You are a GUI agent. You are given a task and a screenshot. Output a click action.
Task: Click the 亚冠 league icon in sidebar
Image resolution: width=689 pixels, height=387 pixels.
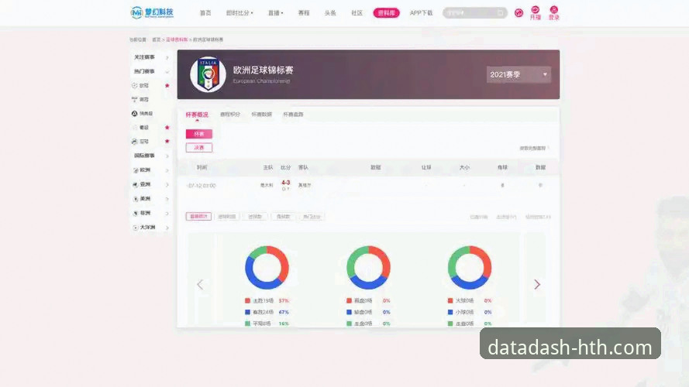tap(134, 142)
